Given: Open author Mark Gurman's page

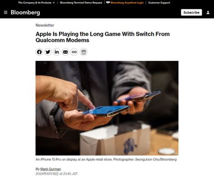Looking at the screenshot, I should pos(51,169).
